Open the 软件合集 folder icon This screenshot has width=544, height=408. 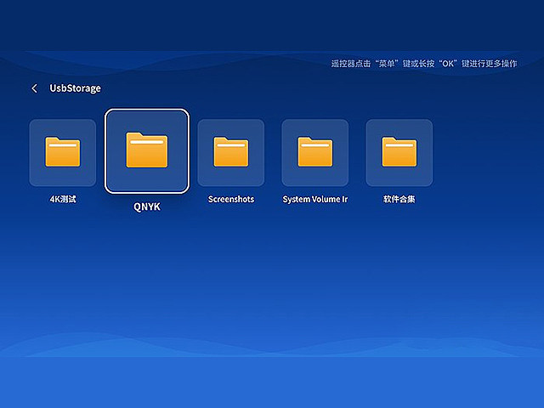[x=399, y=153]
